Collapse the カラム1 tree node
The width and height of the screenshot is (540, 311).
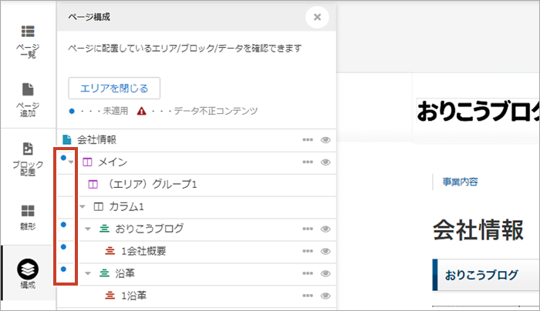pyautogui.click(x=83, y=207)
